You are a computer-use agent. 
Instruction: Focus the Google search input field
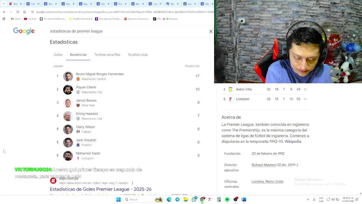[x=127, y=31]
